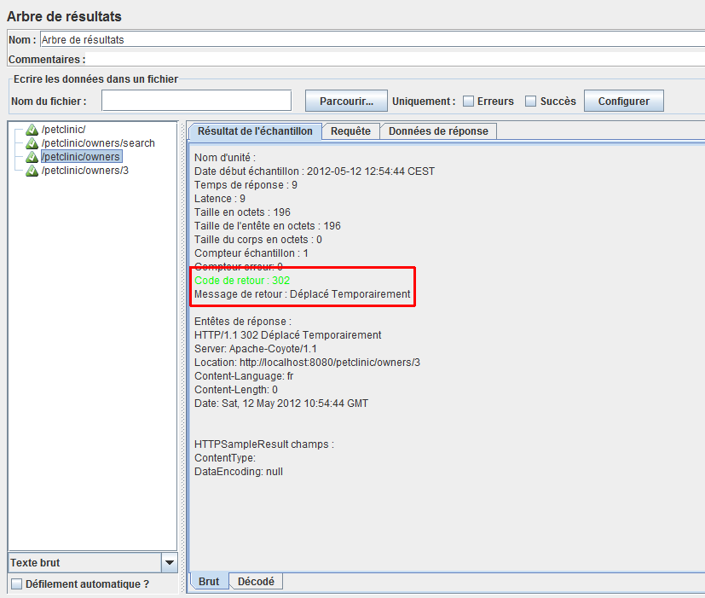Enable the Erreurs checkbox
The width and height of the screenshot is (705, 598).
click(x=469, y=102)
